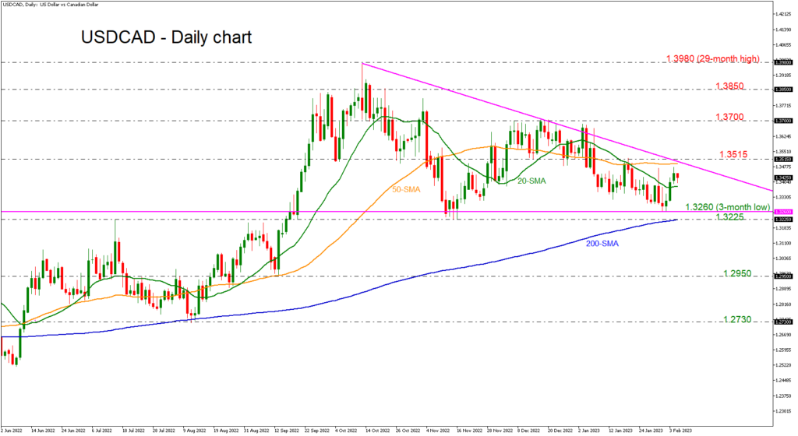Select the '1.3980 (29-month high)' label
Image resolution: width=798 pixels, height=436 pixels.
pyautogui.click(x=713, y=59)
